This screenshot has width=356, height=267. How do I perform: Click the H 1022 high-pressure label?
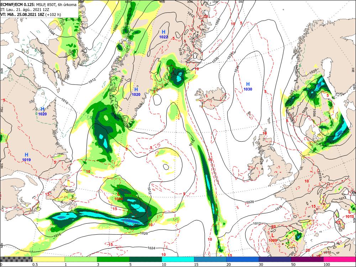point(163,34)
